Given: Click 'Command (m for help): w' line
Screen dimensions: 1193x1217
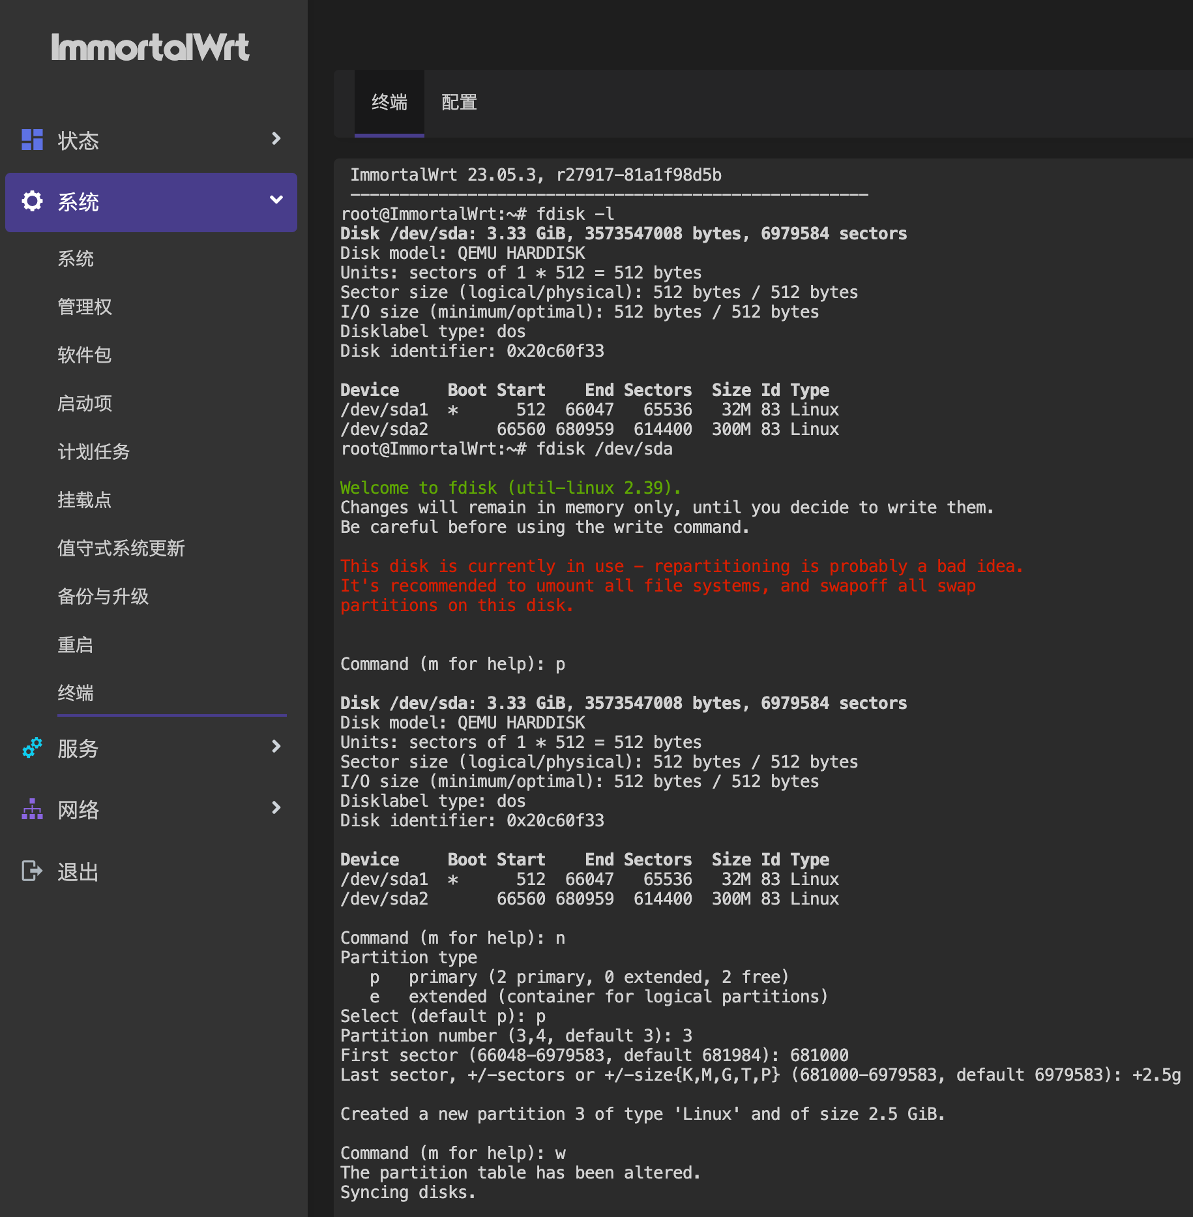Looking at the screenshot, I should coord(453,1153).
